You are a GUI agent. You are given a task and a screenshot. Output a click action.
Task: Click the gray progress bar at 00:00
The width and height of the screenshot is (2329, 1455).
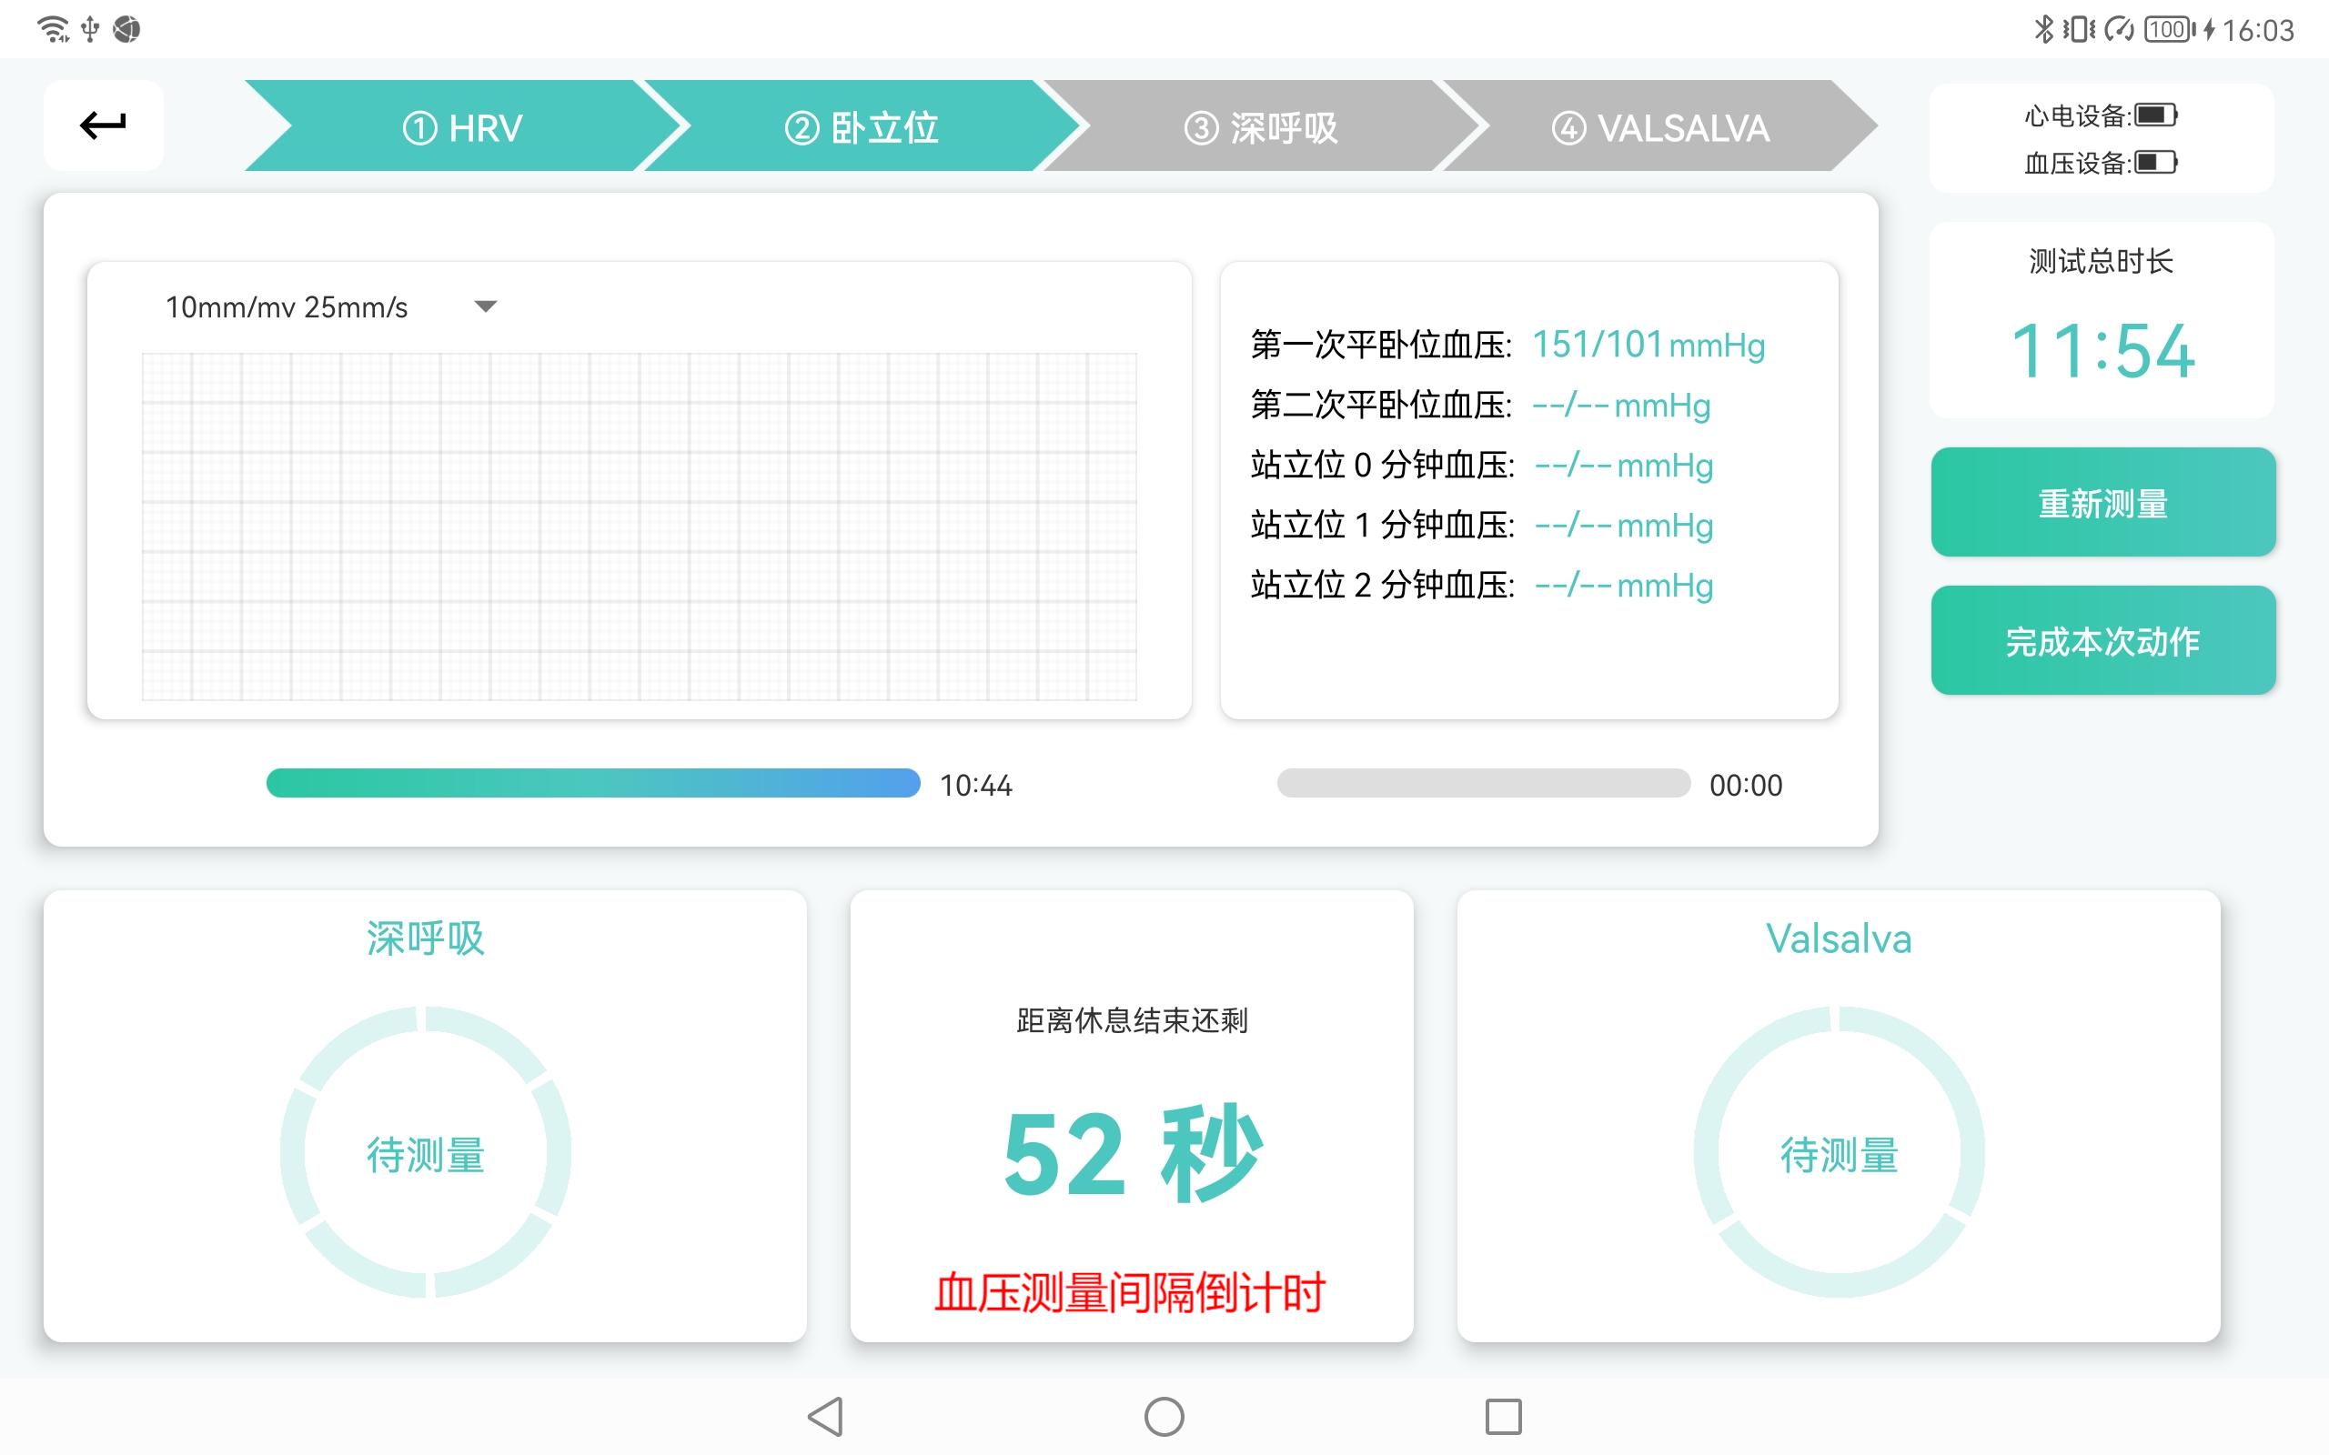click(1483, 783)
